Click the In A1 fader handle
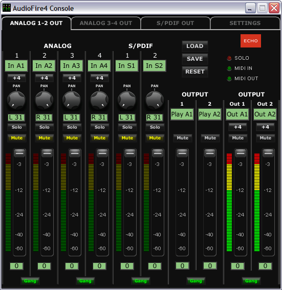The image size is (282, 290). (19, 153)
